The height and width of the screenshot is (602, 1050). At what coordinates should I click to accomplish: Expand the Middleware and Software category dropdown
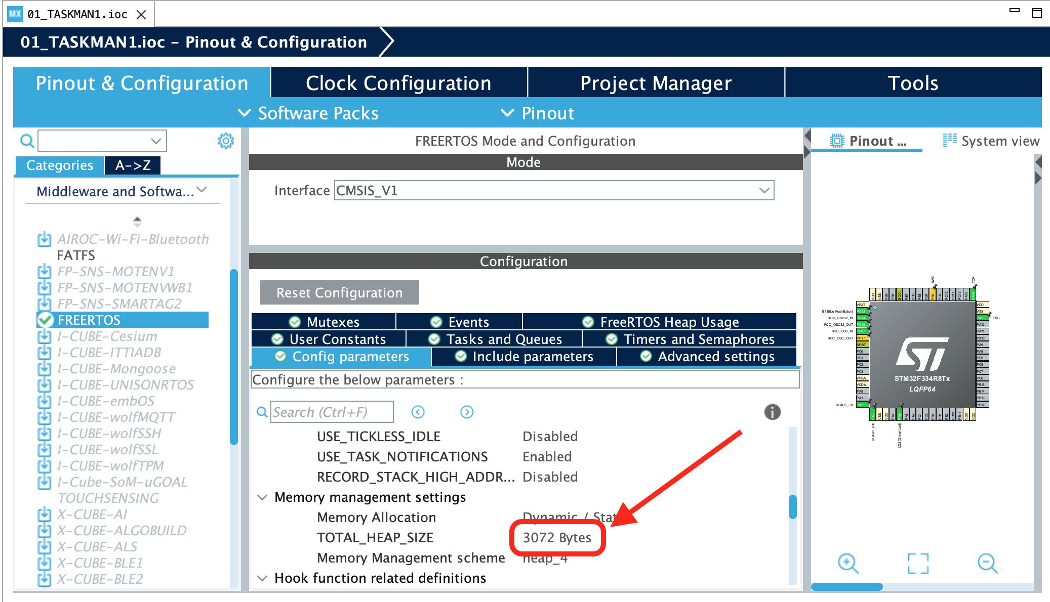(202, 190)
